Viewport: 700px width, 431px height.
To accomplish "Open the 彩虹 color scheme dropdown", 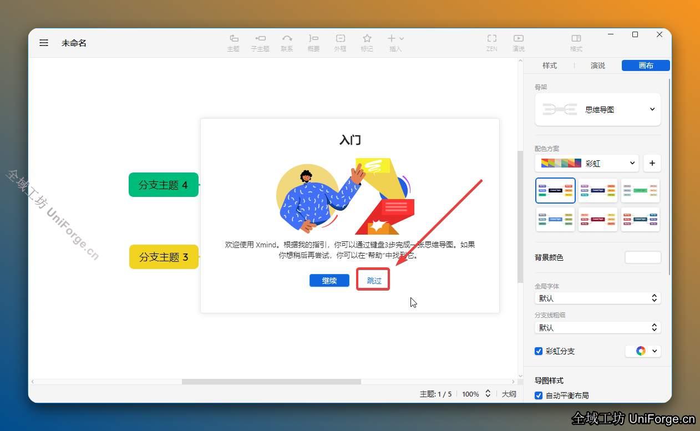I will [x=587, y=163].
